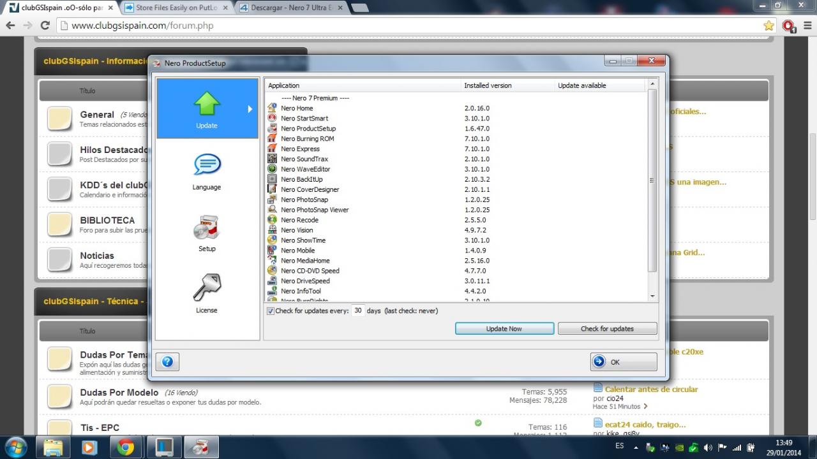Sort by the Application column header
Screen dimensions: 817x459
(x=362, y=85)
